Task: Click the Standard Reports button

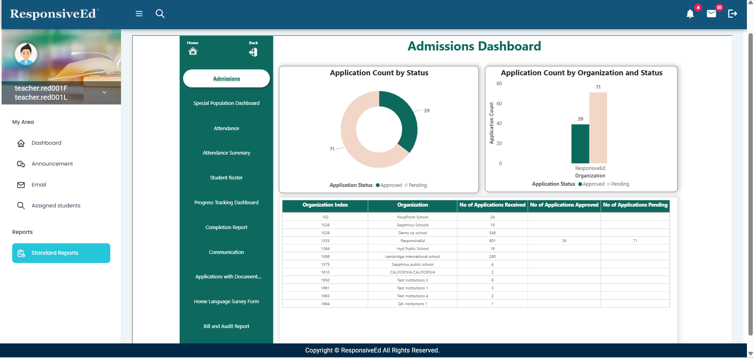Action: pos(61,253)
